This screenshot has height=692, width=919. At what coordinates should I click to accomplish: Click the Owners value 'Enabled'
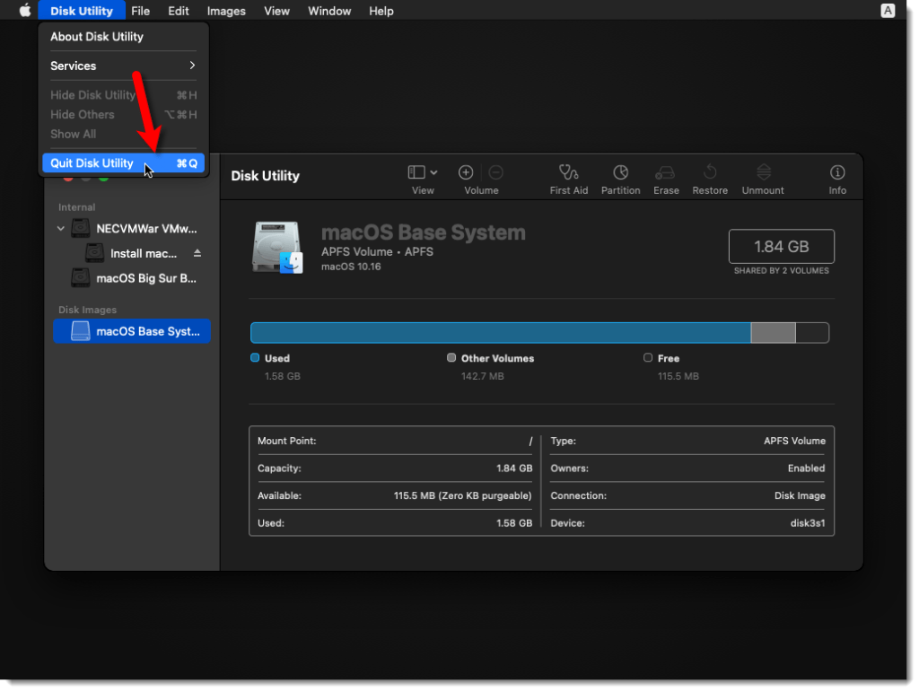(x=806, y=469)
